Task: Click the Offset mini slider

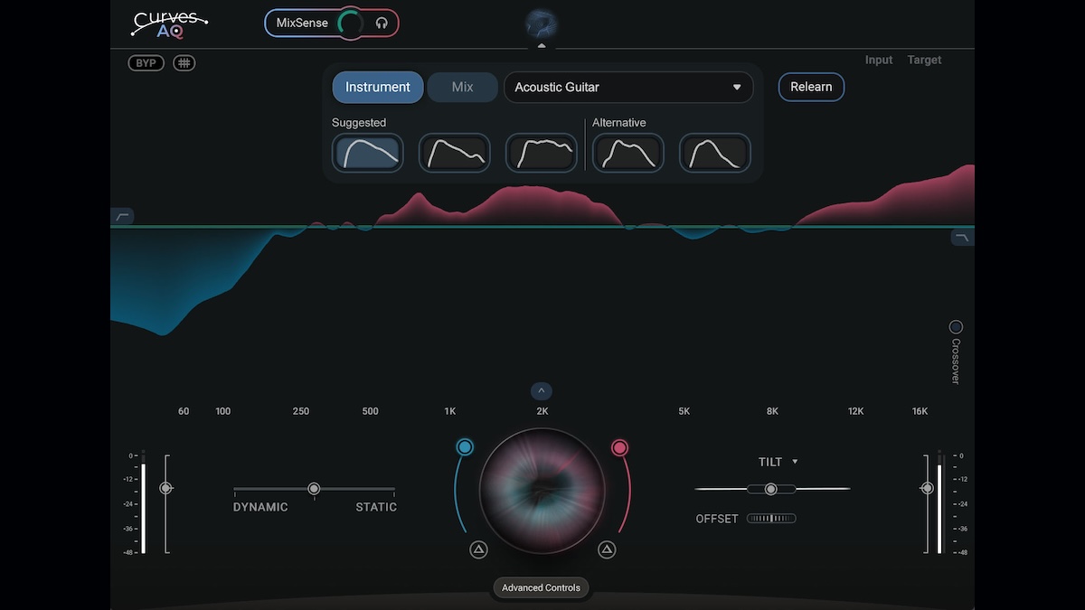Action: pyautogui.click(x=771, y=519)
